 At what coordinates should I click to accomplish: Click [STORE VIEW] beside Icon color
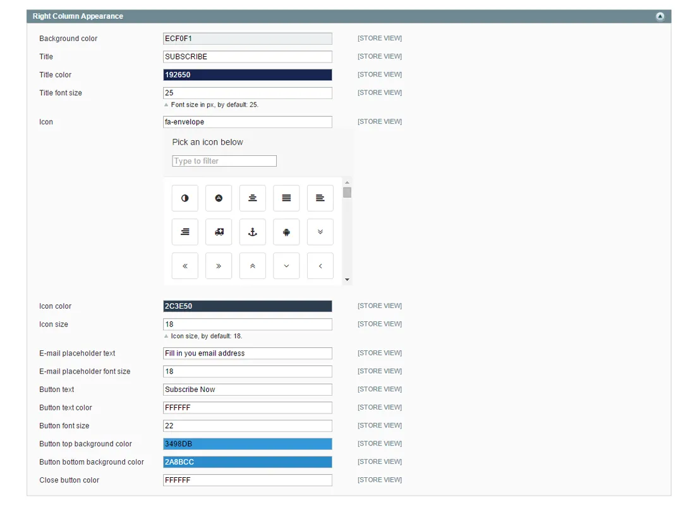(x=380, y=306)
